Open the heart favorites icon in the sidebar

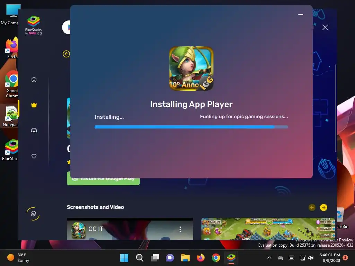click(x=34, y=156)
